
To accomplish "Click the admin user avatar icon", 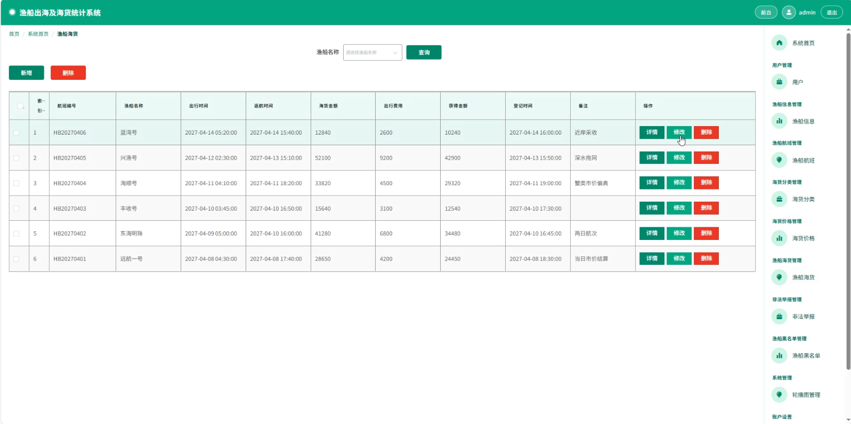I will [x=789, y=12].
